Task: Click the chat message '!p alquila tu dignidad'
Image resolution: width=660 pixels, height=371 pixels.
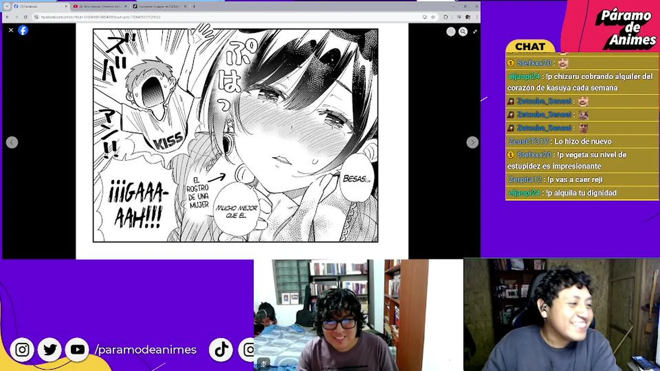Action: (581, 193)
